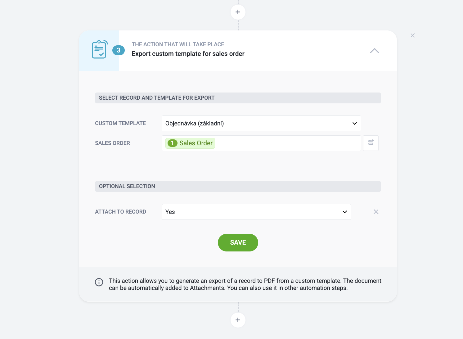The image size is (463, 339).
Task: Remove this action step using X
Action: [x=413, y=35]
